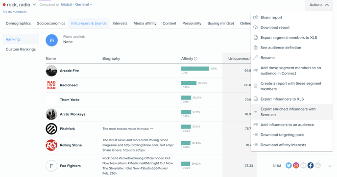Choose See audience definition
The image size is (337, 177).
291,48
